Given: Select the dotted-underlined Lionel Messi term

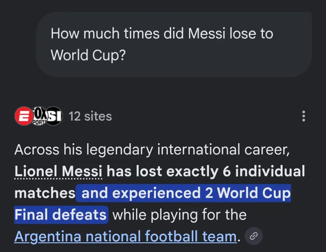Looking at the screenshot, I should [59, 172].
